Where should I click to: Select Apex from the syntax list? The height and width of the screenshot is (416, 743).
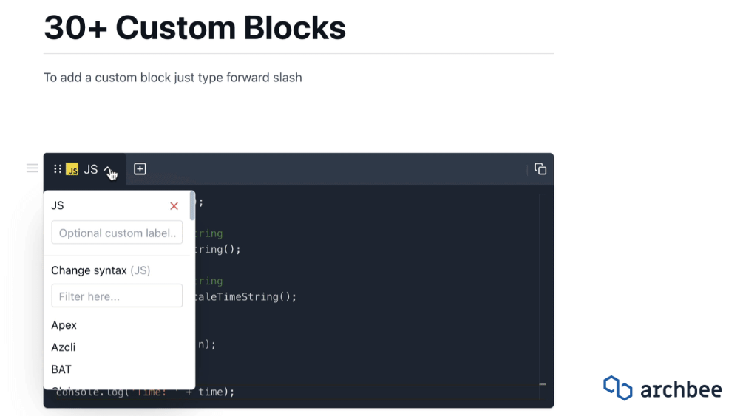(64, 325)
